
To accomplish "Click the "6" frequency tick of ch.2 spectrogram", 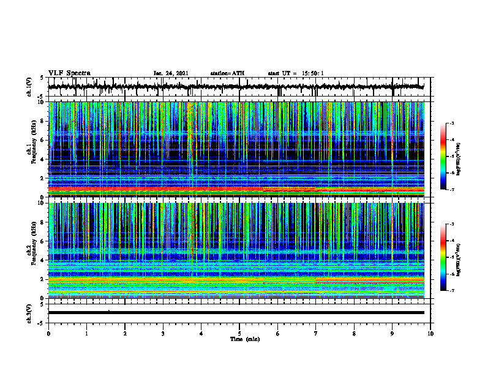I will (x=43, y=241).
